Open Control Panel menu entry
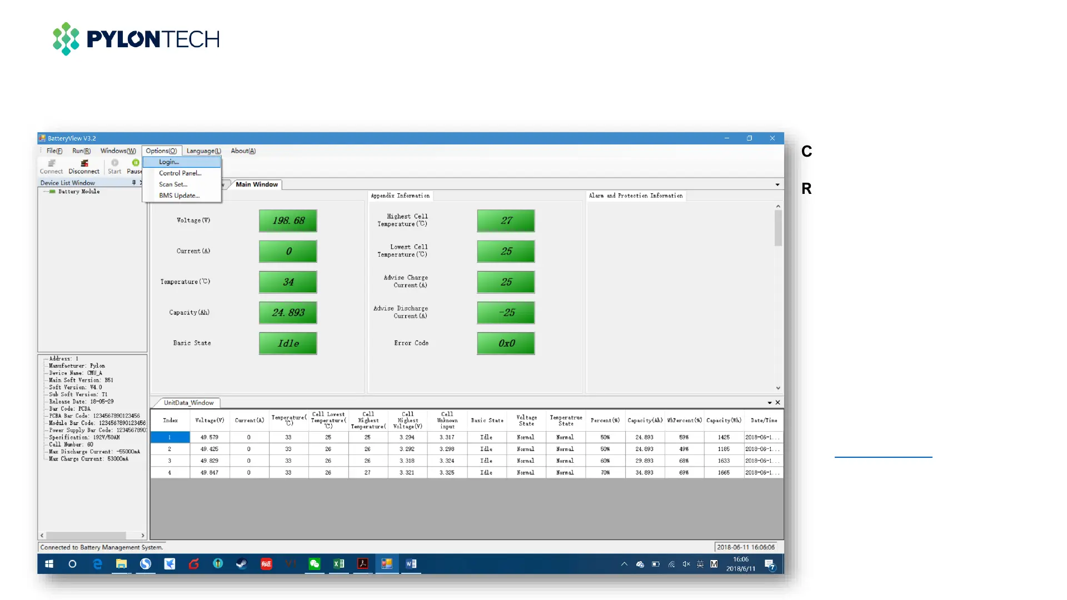The width and height of the screenshot is (1067, 600). click(x=180, y=173)
